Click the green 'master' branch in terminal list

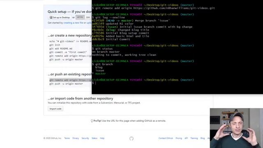[x=100, y=74]
